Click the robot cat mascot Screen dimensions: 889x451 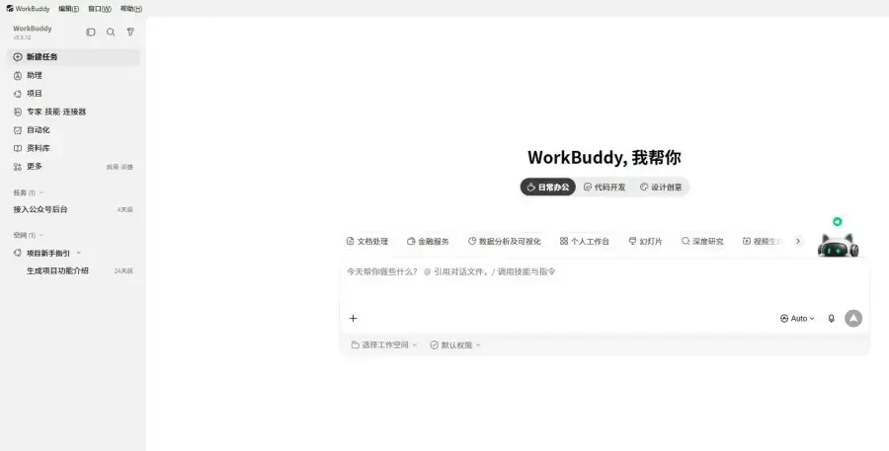pos(838,246)
